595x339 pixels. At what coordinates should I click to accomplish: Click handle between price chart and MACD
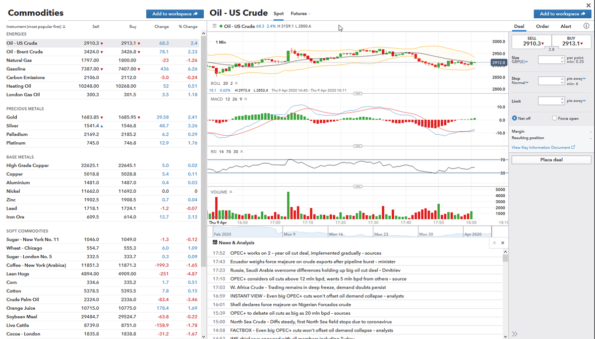(x=357, y=93)
